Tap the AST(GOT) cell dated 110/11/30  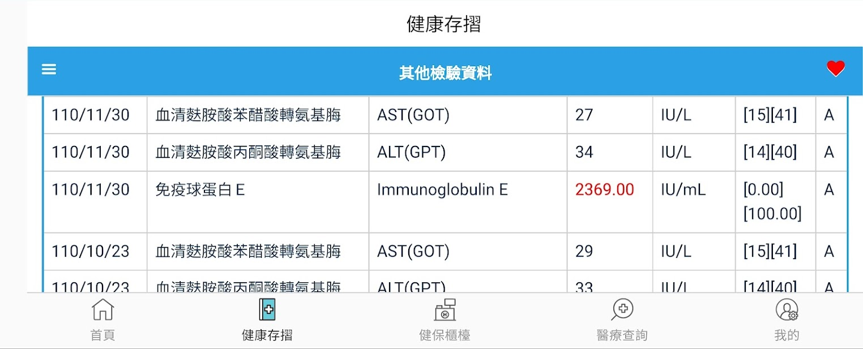413,115
